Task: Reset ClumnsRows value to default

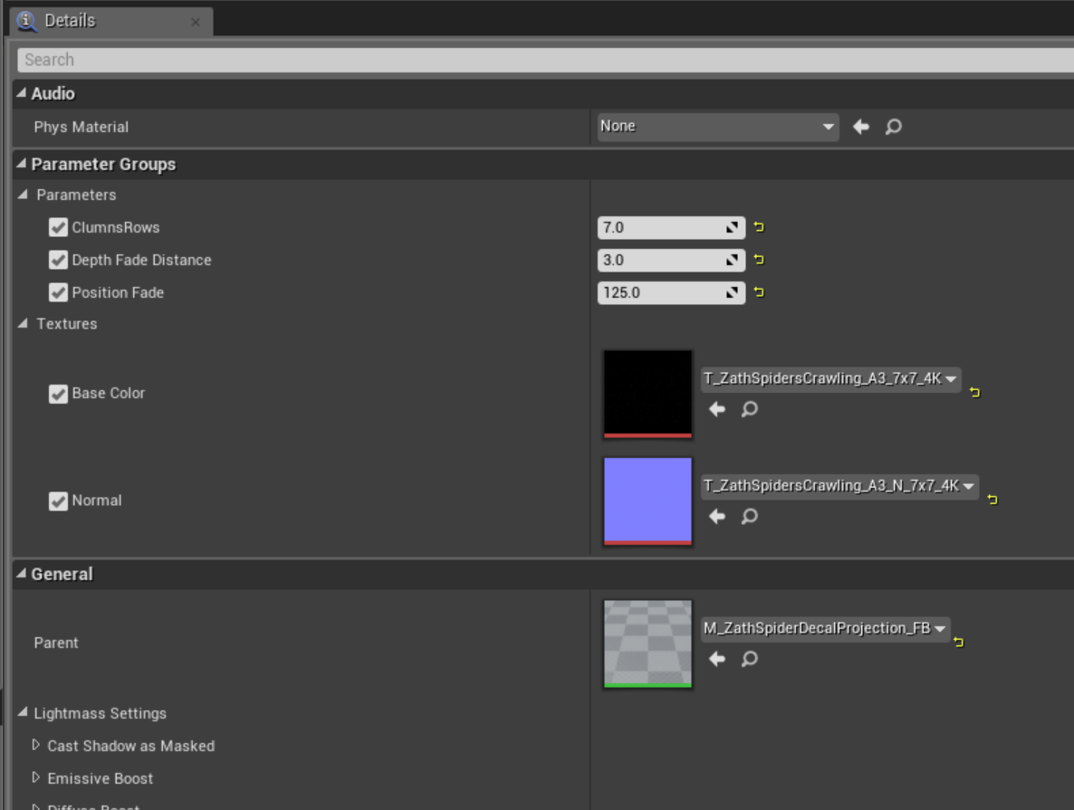Action: pyautogui.click(x=759, y=228)
